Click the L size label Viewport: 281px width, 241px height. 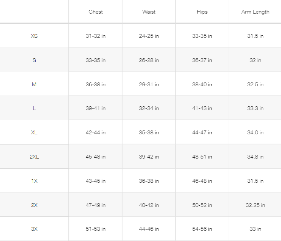pos(34,108)
